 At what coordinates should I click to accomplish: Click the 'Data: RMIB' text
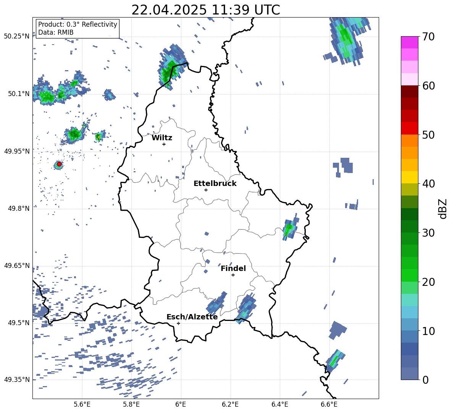click(x=56, y=32)
